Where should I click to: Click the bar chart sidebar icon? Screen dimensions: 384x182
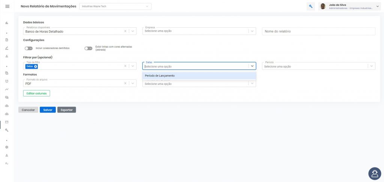[7, 23]
